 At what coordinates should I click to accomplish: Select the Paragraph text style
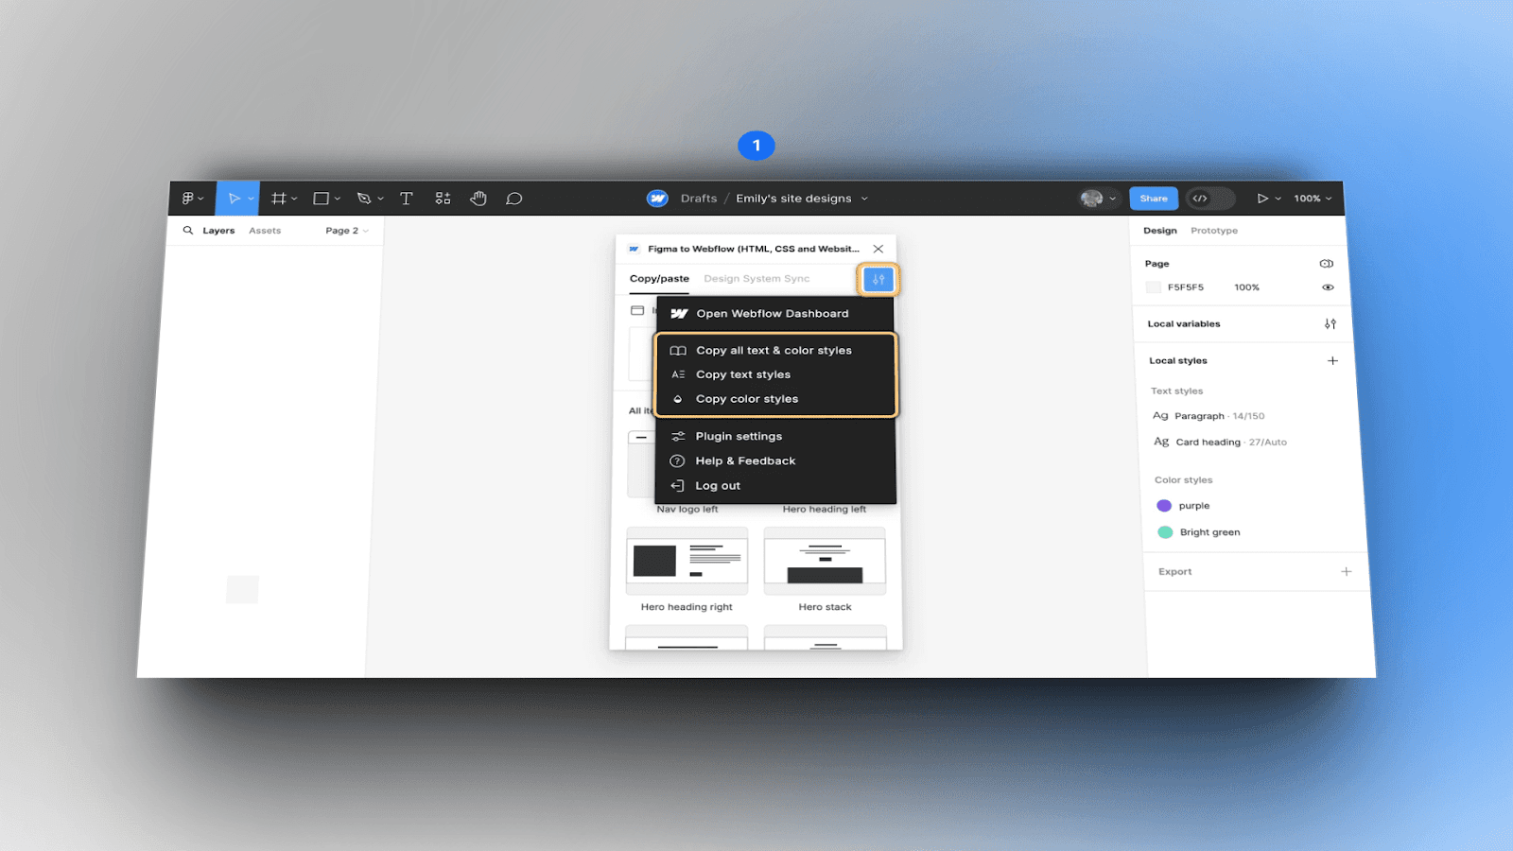coord(1209,416)
